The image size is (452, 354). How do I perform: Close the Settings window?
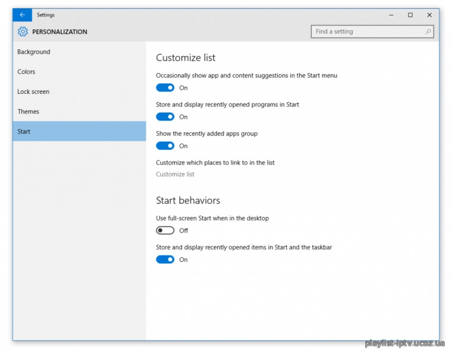click(429, 15)
